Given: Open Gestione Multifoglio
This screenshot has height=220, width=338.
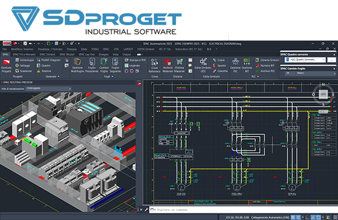Looking at the screenshot, I should (x=77, y=66).
